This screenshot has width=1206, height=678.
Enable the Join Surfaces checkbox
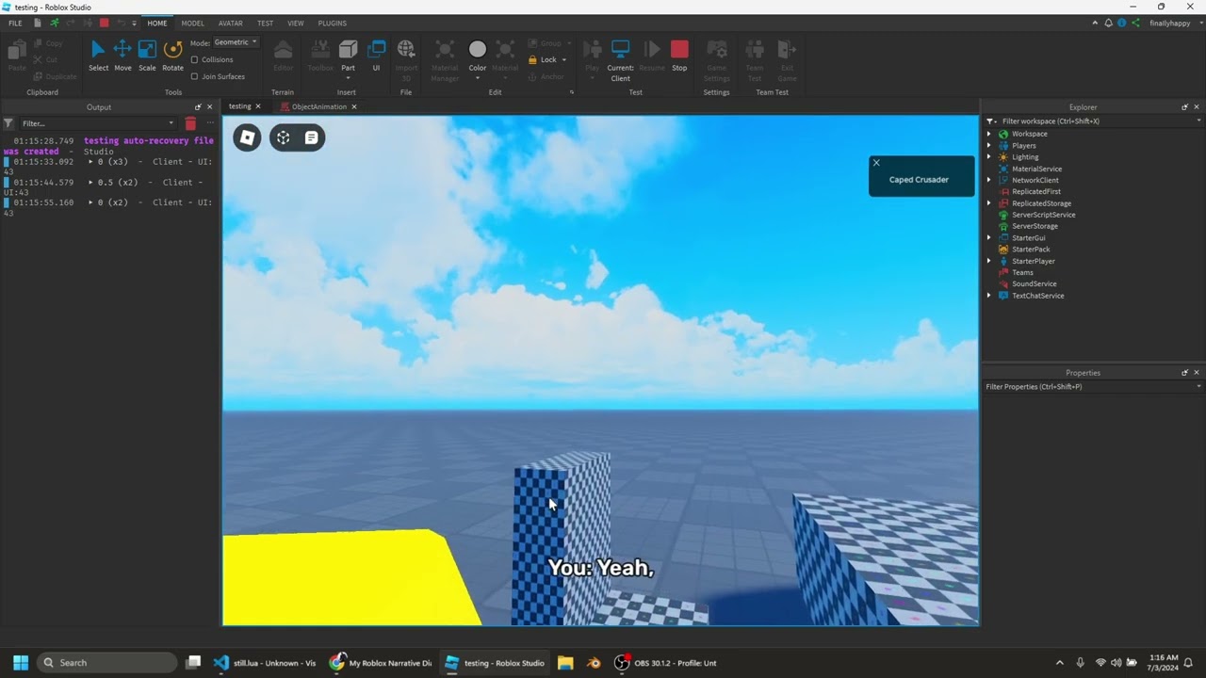[195, 76]
